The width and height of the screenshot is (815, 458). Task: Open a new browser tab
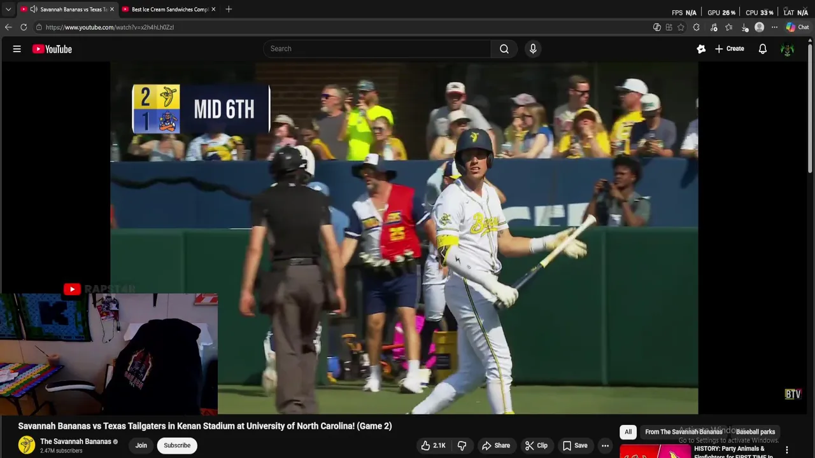(229, 9)
